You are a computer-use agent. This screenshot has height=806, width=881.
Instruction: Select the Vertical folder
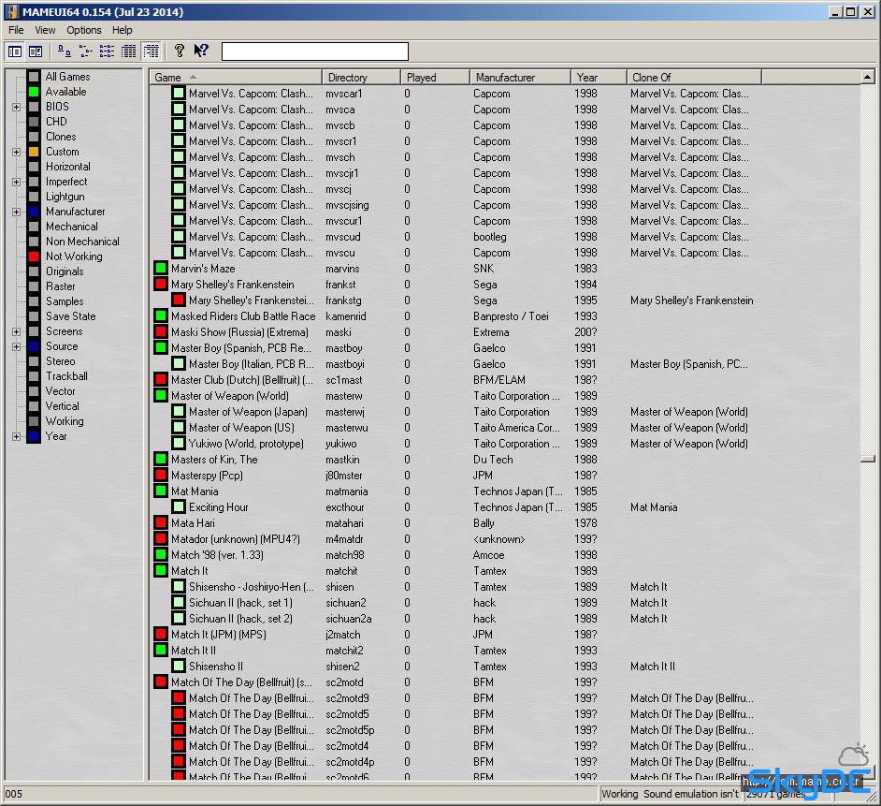tap(63, 406)
